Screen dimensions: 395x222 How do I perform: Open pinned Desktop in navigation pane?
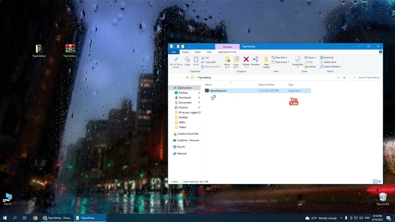click(183, 93)
